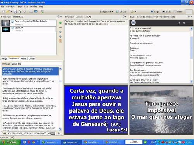Viewport: 194px width, 145px height.
Task: Select the ASV Bible version tab
Action: (10, 133)
